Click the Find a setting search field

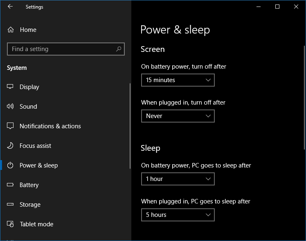coord(66,49)
